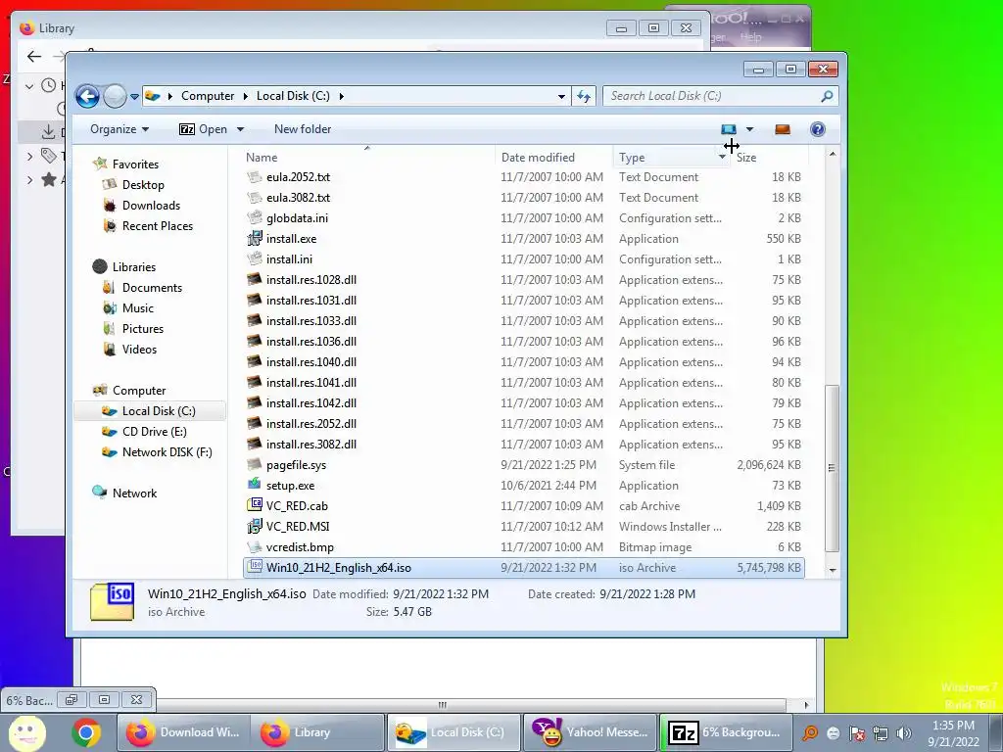This screenshot has width=1003, height=752.
Task: Toggle the preview pane icon
Action: [x=783, y=129]
